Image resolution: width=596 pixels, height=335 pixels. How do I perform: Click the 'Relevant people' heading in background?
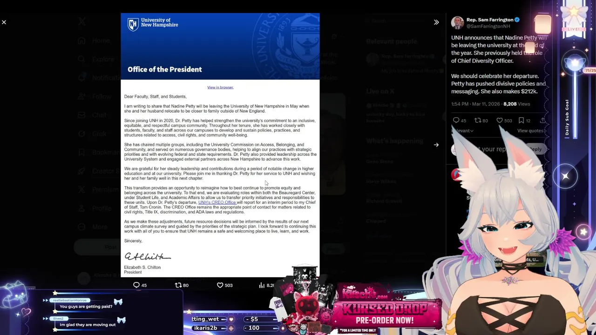point(392,41)
